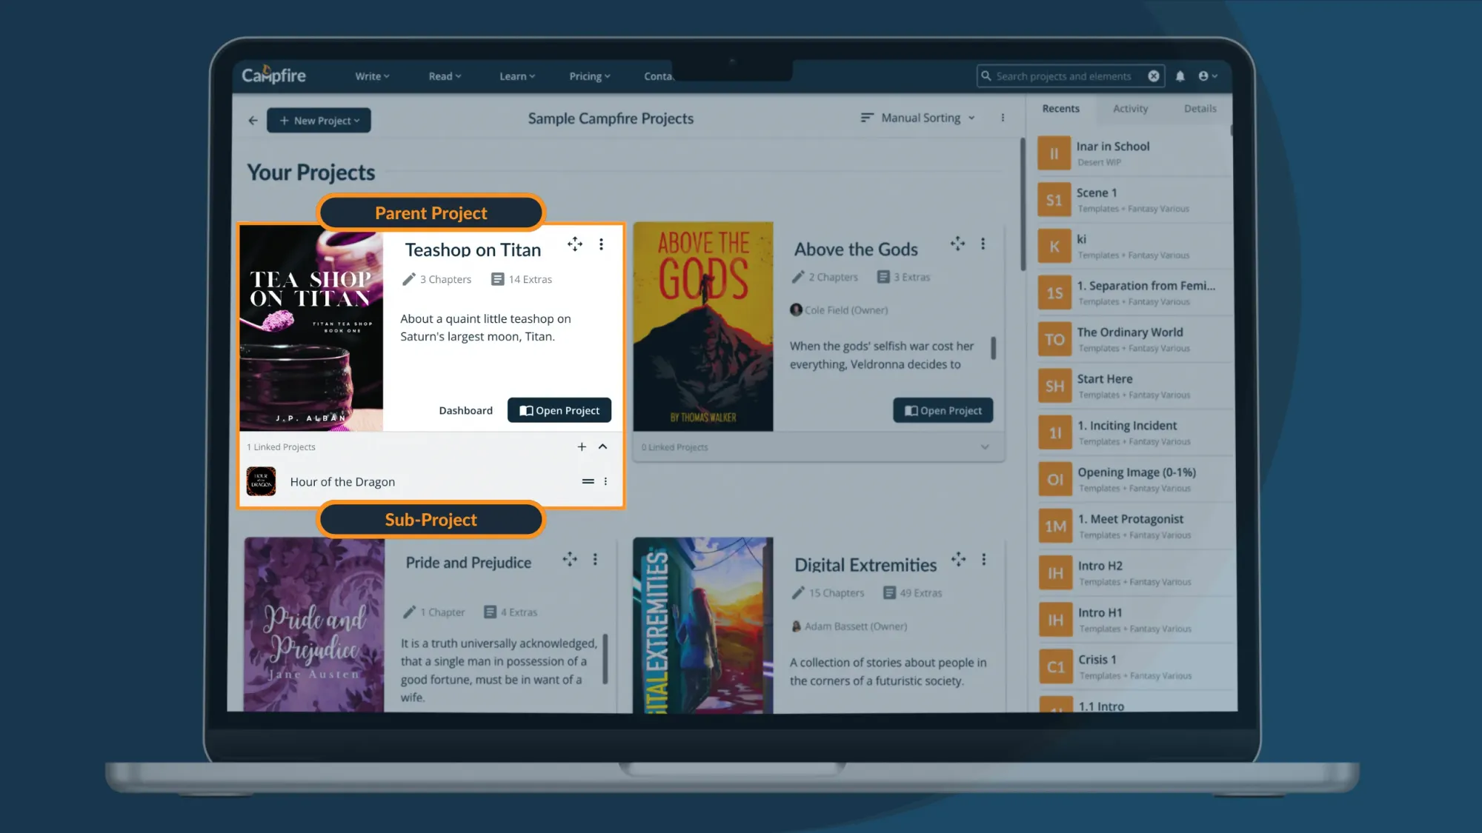
Task: Click the reorder handle for Hour of the Dragon
Action: point(588,481)
